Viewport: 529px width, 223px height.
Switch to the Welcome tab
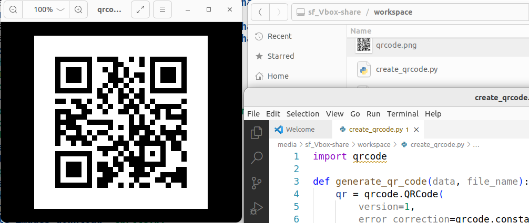300,130
